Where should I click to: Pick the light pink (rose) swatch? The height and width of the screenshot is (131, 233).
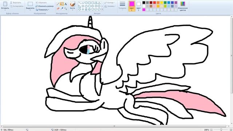tap(154, 6)
